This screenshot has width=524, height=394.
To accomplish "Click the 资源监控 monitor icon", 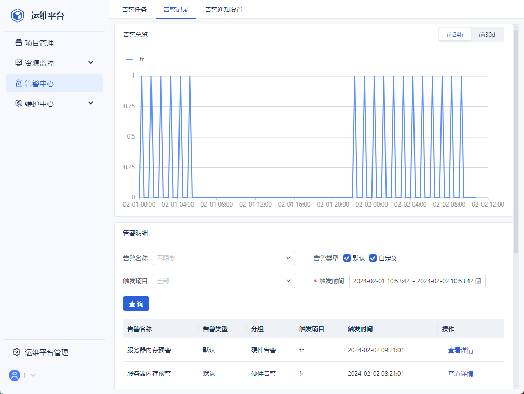I will tap(19, 63).
